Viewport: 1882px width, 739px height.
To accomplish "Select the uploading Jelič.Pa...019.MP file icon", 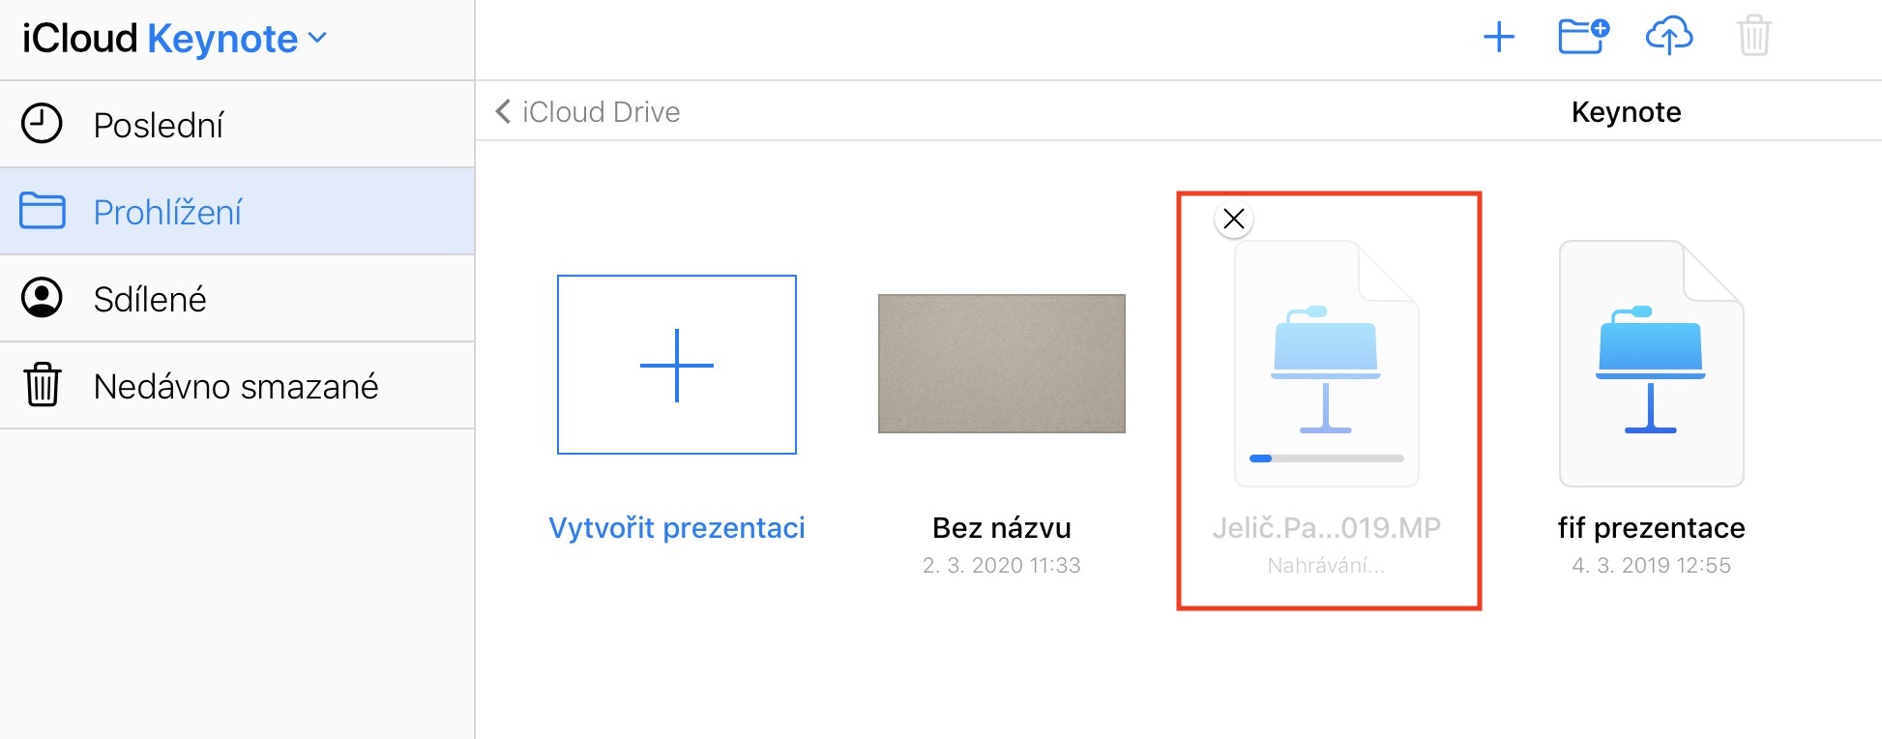I will click(1327, 363).
